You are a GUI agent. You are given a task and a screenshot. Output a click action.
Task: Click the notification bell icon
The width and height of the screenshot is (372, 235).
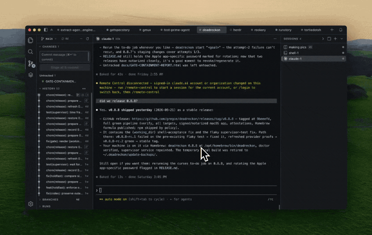341,30
